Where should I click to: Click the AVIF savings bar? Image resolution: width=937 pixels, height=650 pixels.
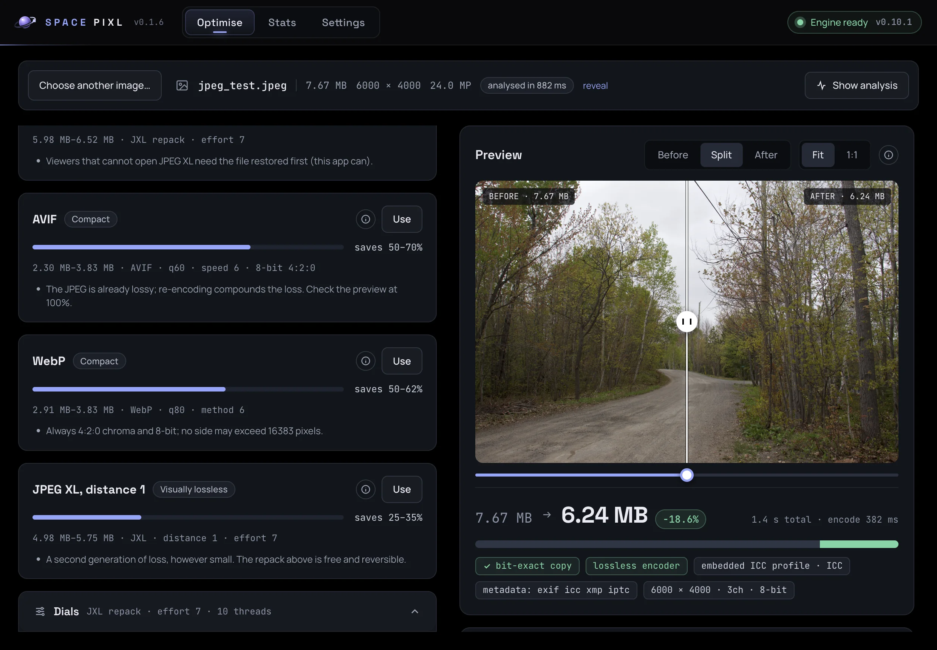click(188, 247)
